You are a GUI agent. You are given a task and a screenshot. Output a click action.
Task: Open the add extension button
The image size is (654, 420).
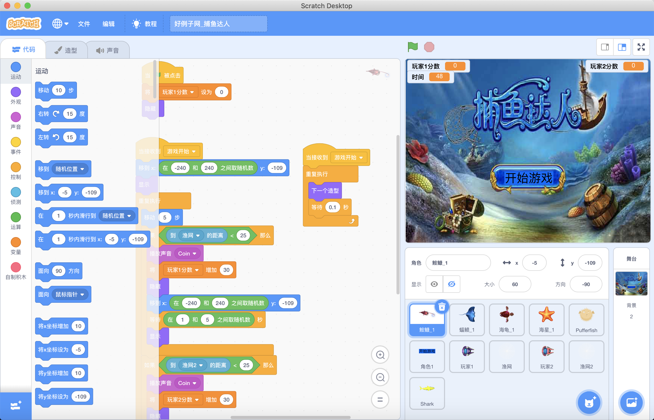[x=16, y=406]
